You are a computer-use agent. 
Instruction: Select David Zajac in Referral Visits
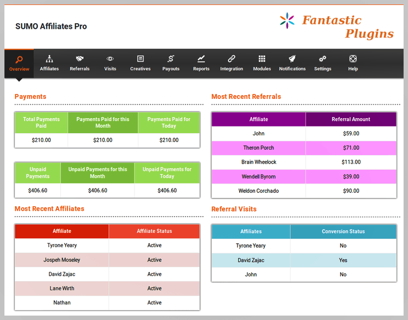pyautogui.click(x=251, y=260)
